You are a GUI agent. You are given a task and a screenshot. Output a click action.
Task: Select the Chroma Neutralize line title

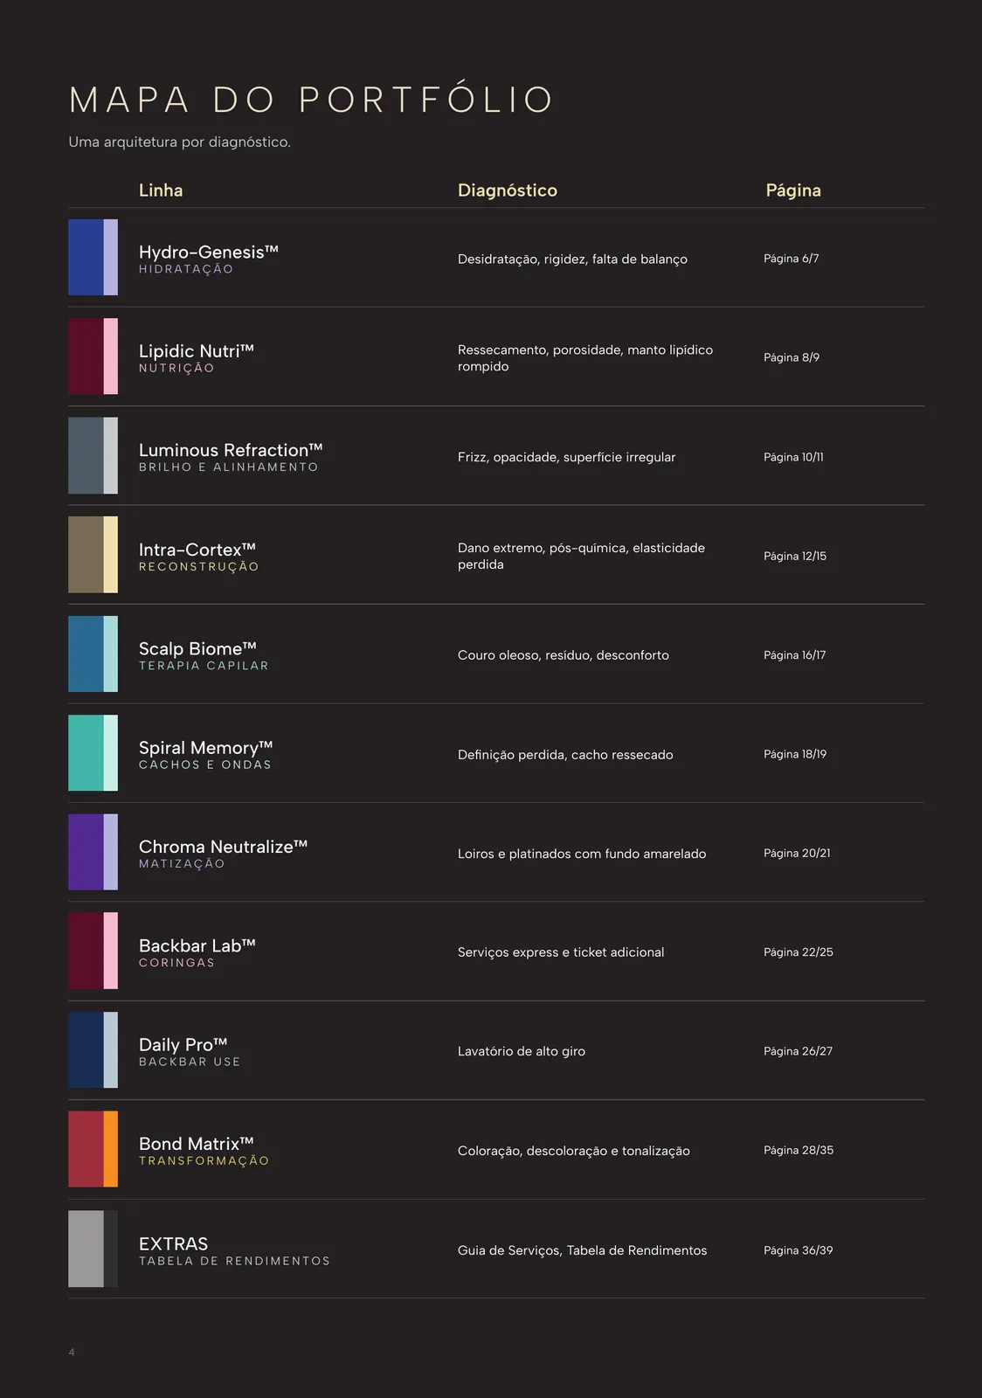[x=224, y=847]
